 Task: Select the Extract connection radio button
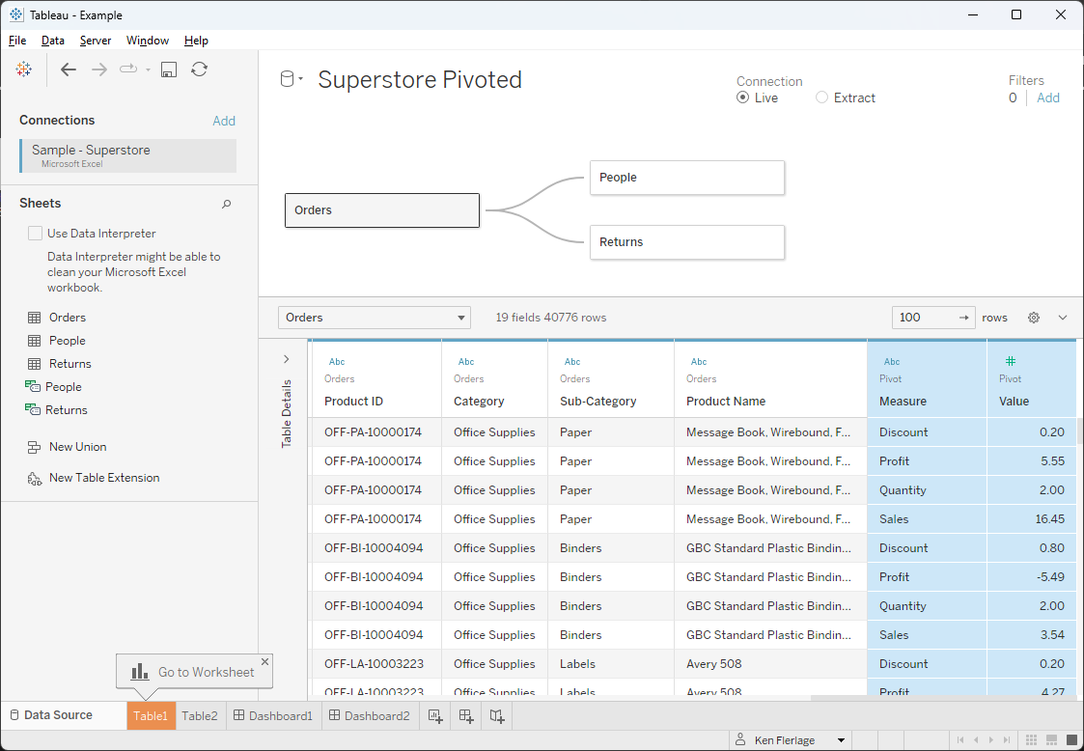click(821, 97)
